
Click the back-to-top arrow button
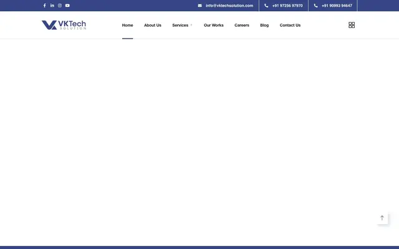pyautogui.click(x=382, y=218)
